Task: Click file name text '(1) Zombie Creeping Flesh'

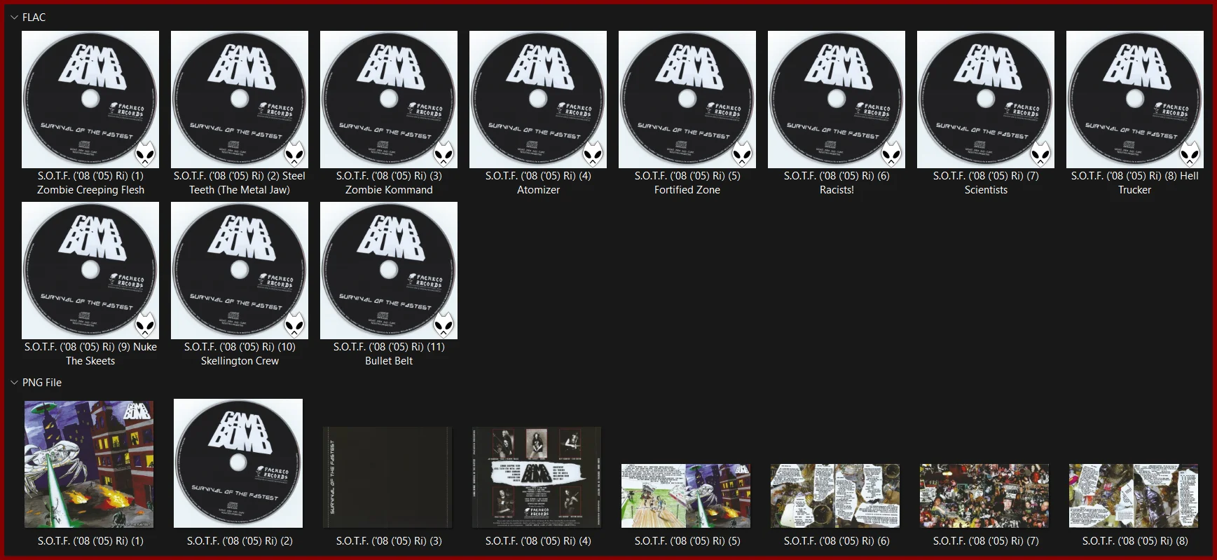Action: click(90, 183)
